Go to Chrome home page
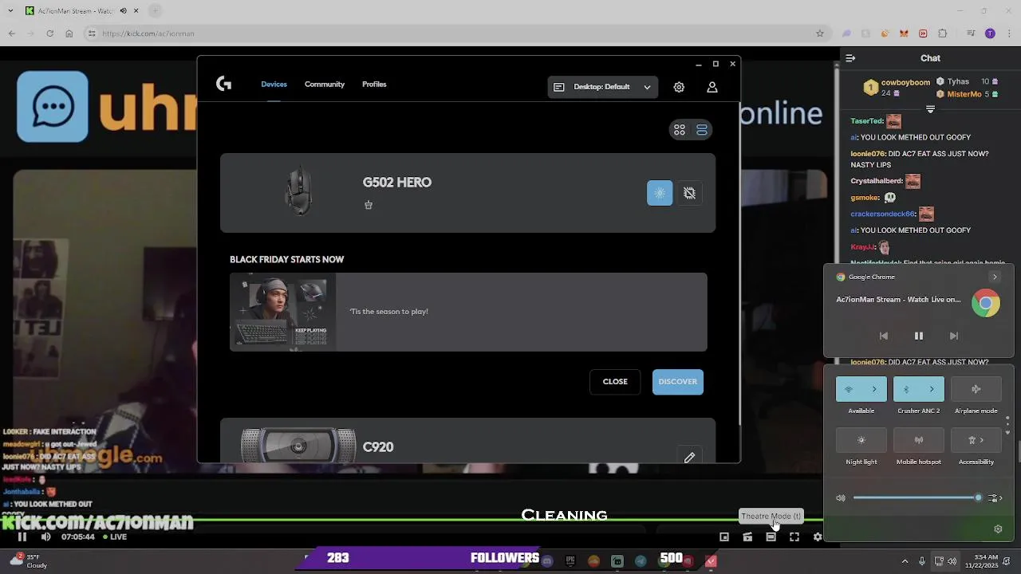Viewport: 1021px width, 574px height. pyautogui.click(x=69, y=33)
